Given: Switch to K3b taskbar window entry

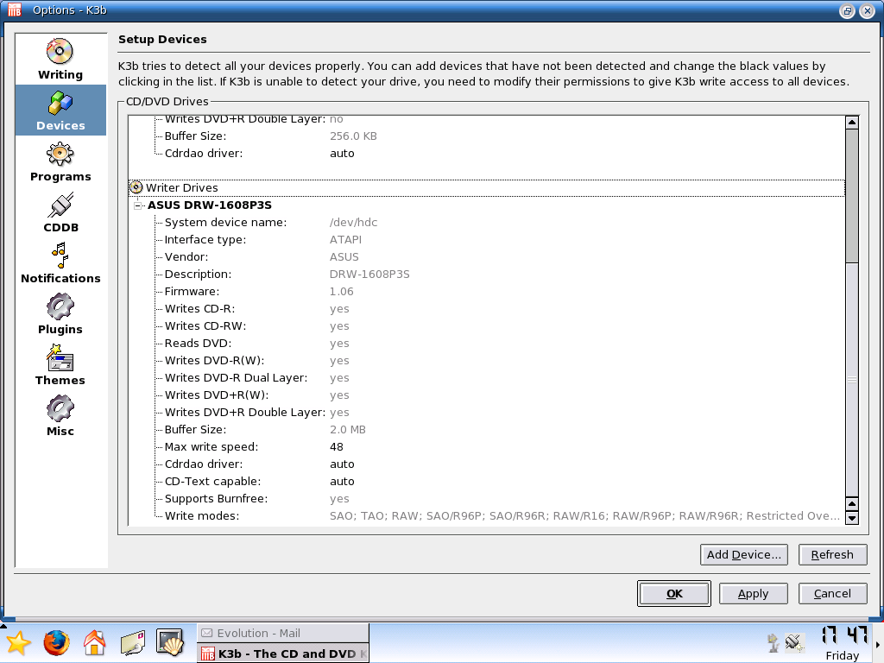Looking at the screenshot, I should click(x=283, y=654).
